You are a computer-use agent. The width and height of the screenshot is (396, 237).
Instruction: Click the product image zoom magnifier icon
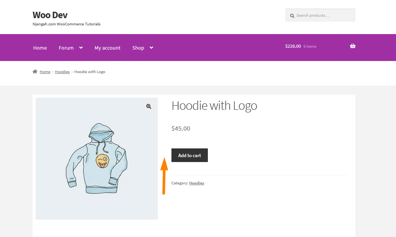click(x=149, y=106)
